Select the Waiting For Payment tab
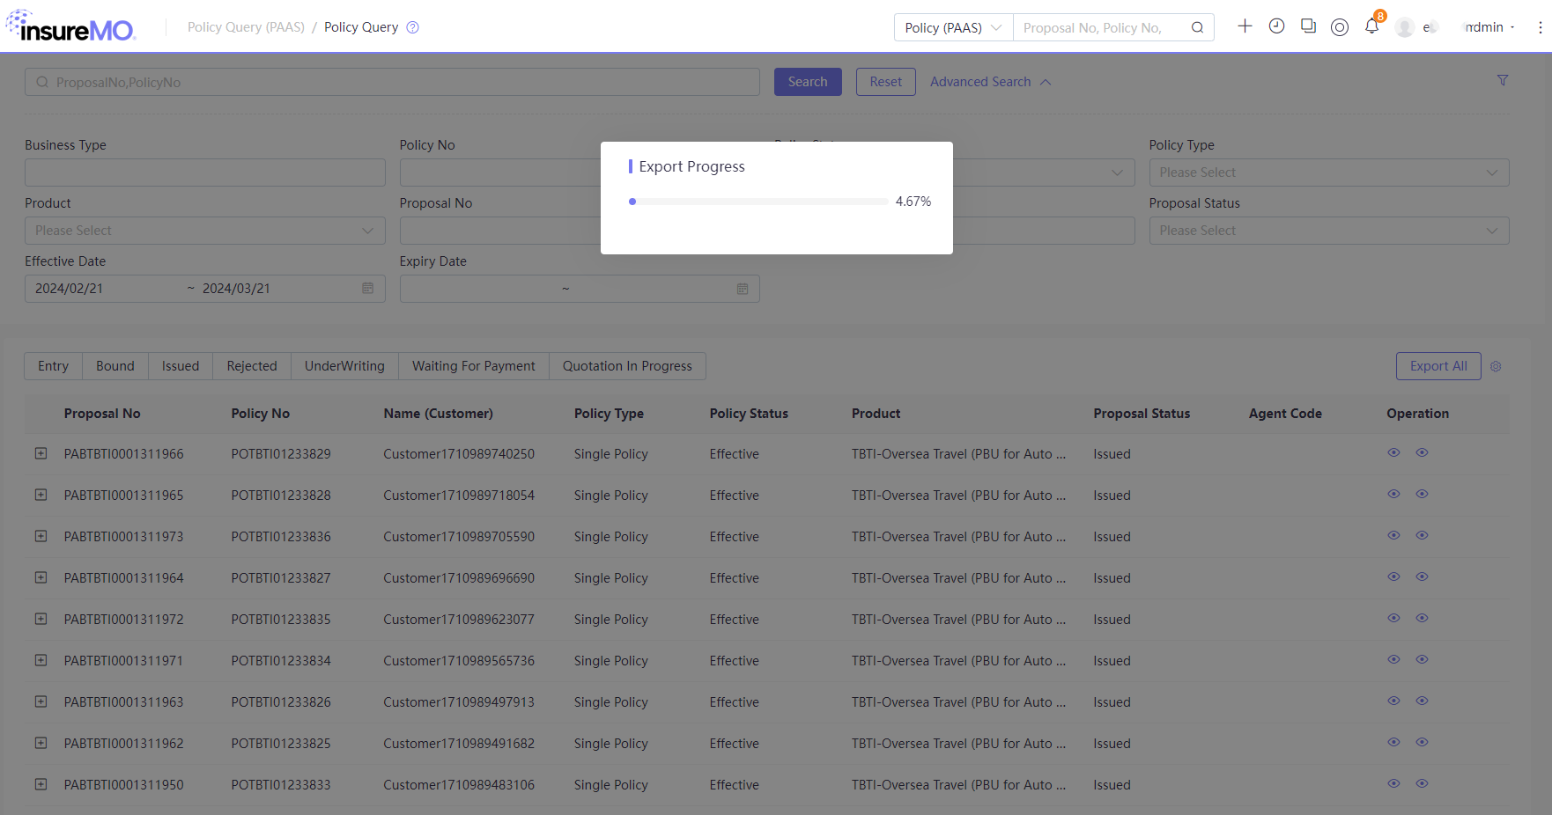The width and height of the screenshot is (1552, 815). click(474, 366)
